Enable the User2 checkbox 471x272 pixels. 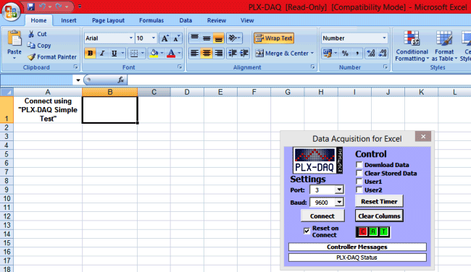(x=359, y=190)
